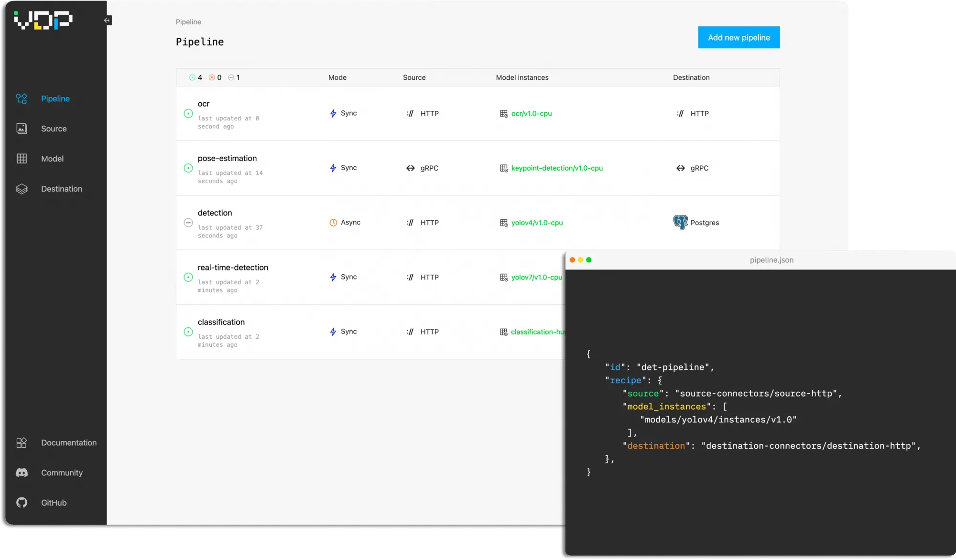Click the gRPC source arrows icon in pose-estimation row
The image size is (956, 560).
point(410,168)
